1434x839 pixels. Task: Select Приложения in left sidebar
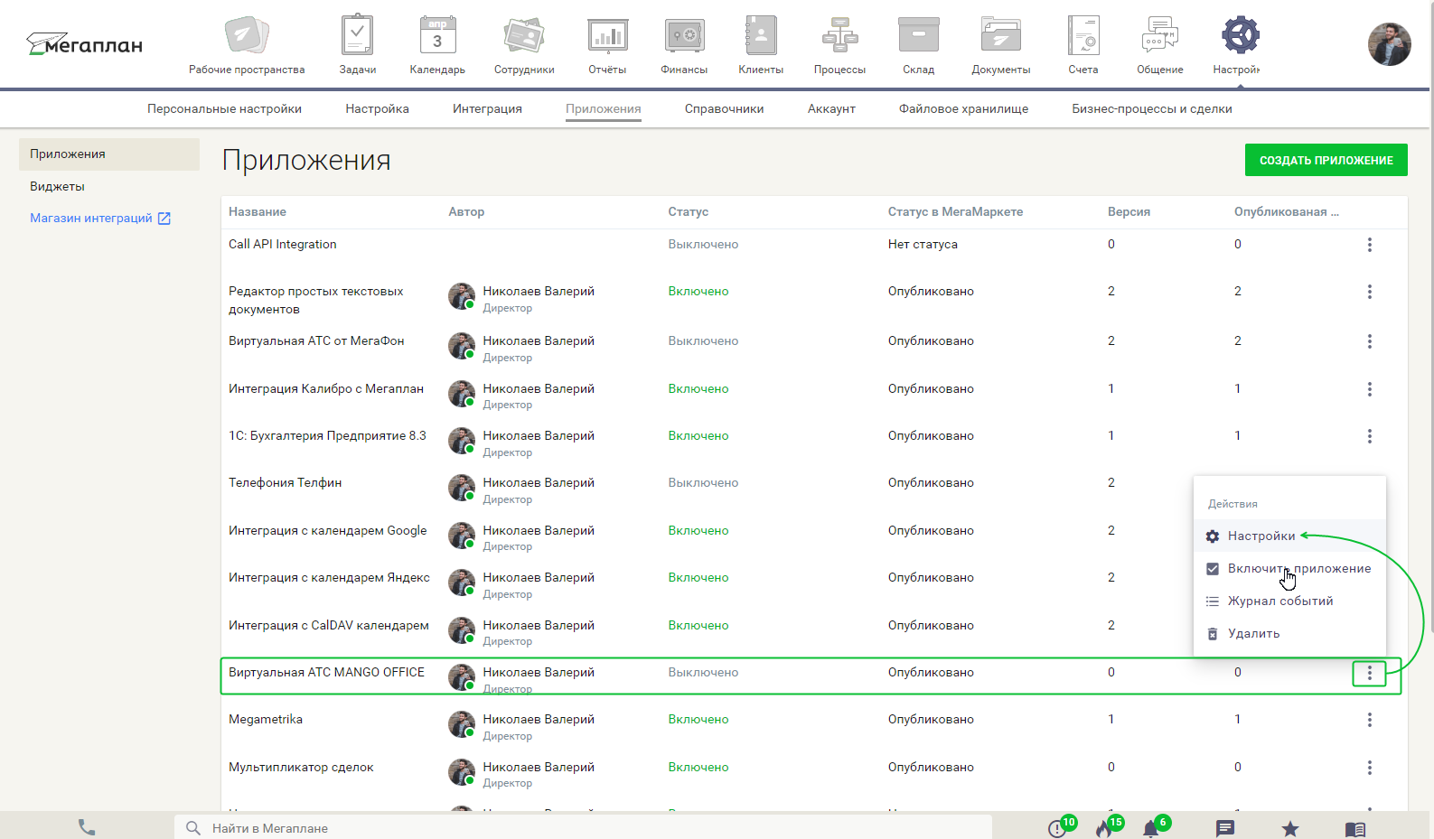[109, 154]
